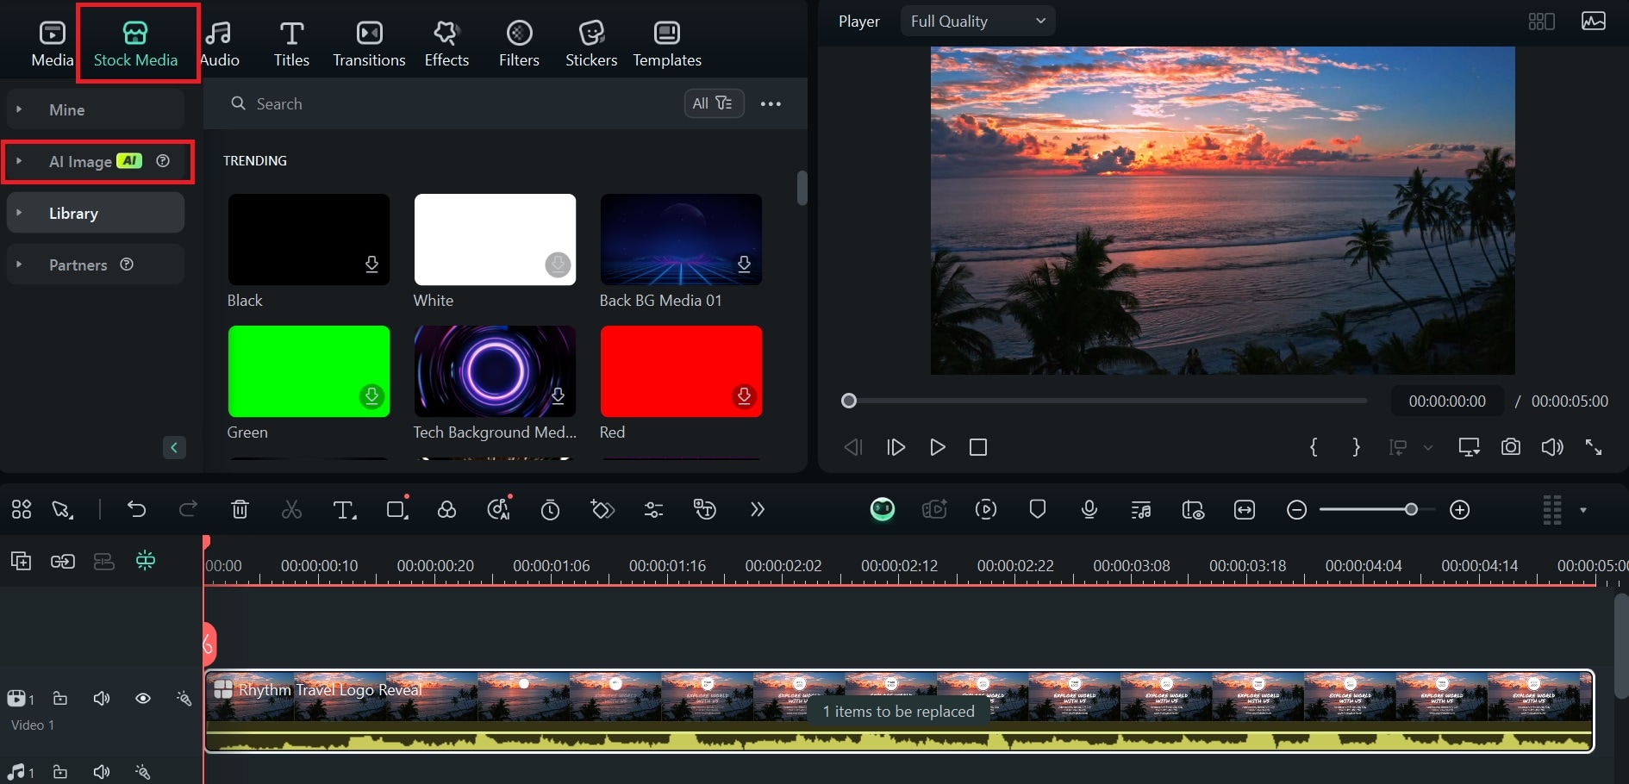Open the timeline track view options dropdown
Image resolution: width=1629 pixels, height=784 pixels.
[x=1582, y=510]
